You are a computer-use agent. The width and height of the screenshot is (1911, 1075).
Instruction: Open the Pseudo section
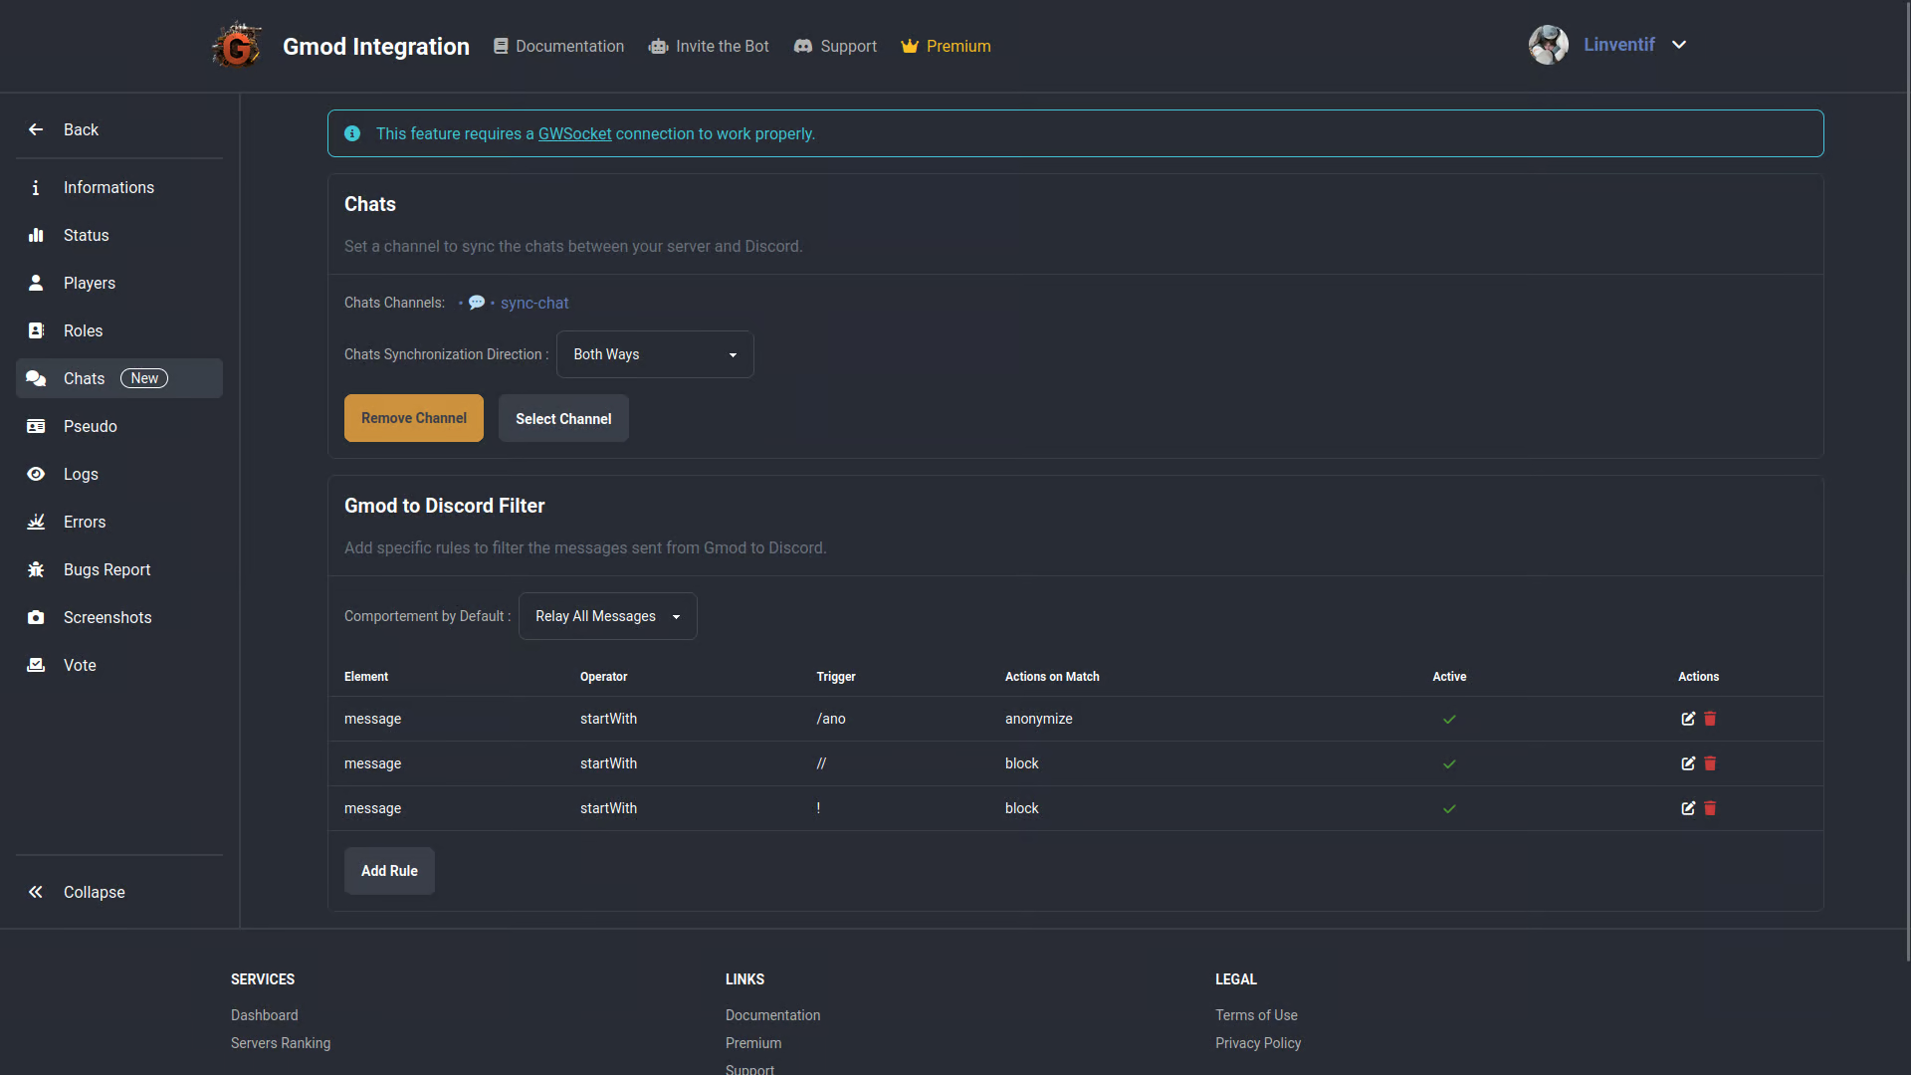click(119, 426)
